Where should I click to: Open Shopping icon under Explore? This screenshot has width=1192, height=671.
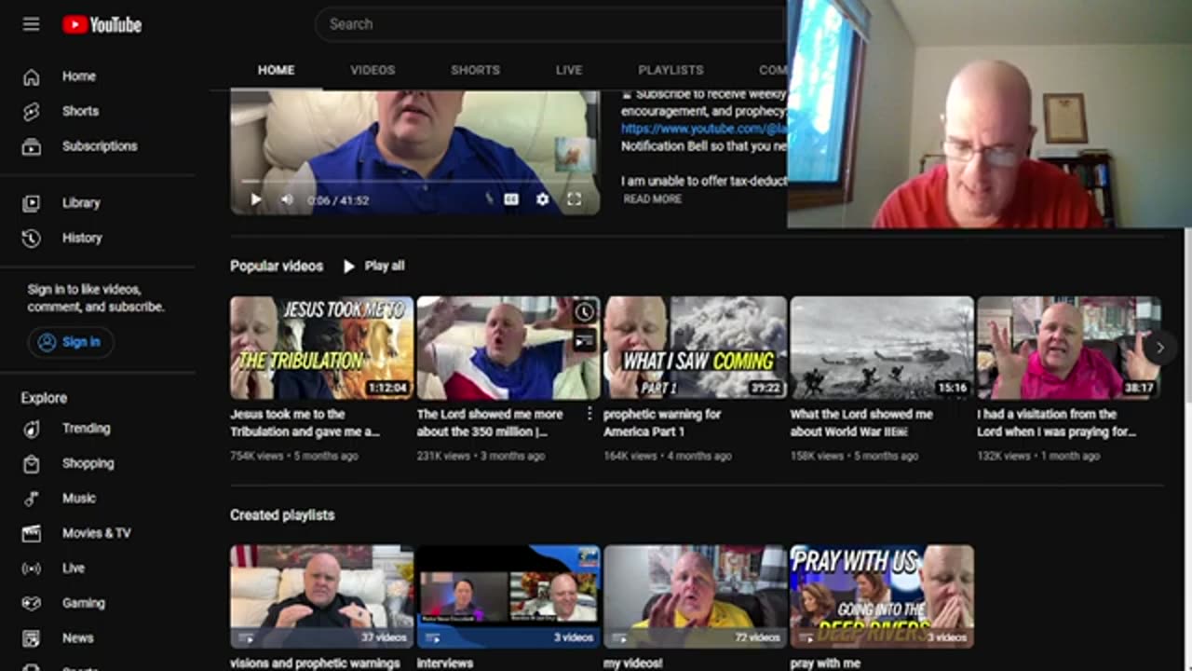32,463
